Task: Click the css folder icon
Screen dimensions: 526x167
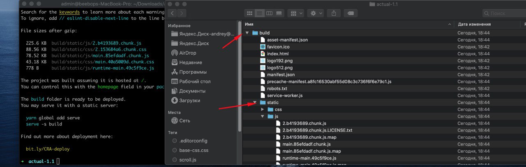Action: 270,109
